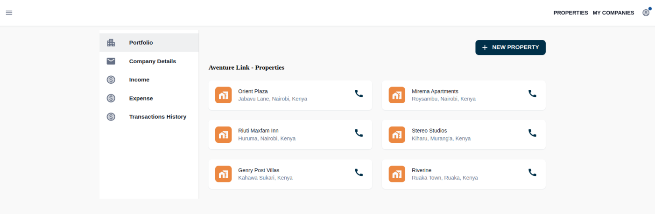Image resolution: width=655 pixels, height=214 pixels.
Task: Tap phone icon for Riuti Maxfam Inn
Action: pyautogui.click(x=359, y=133)
